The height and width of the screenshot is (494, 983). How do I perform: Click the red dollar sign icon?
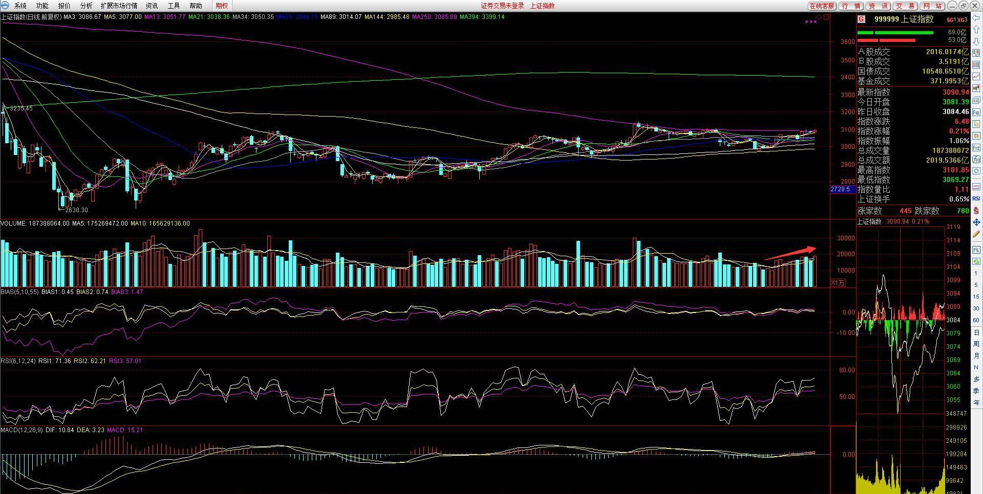pyautogui.click(x=976, y=210)
